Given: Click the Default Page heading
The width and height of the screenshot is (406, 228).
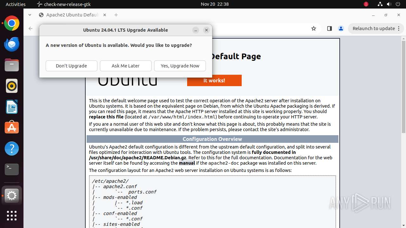Looking at the screenshot, I should pyautogui.click(x=236, y=56).
